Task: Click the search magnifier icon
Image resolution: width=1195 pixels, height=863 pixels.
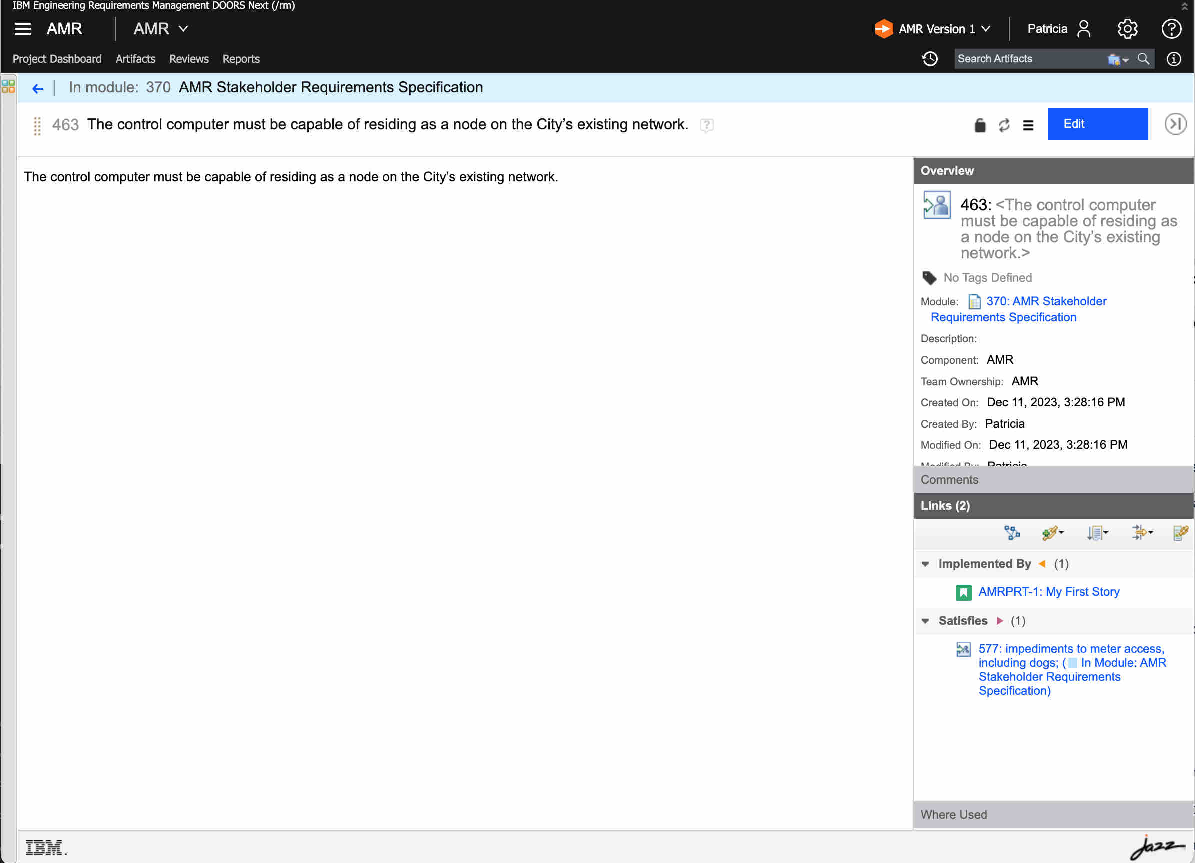Action: [x=1143, y=59]
